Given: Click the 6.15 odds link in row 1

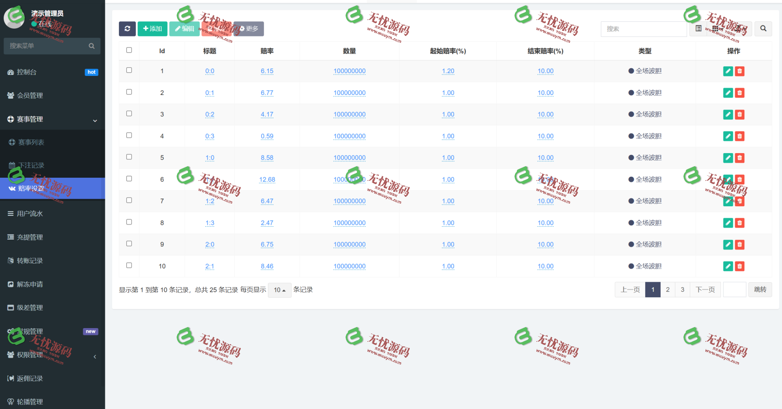Looking at the screenshot, I should pyautogui.click(x=267, y=71).
